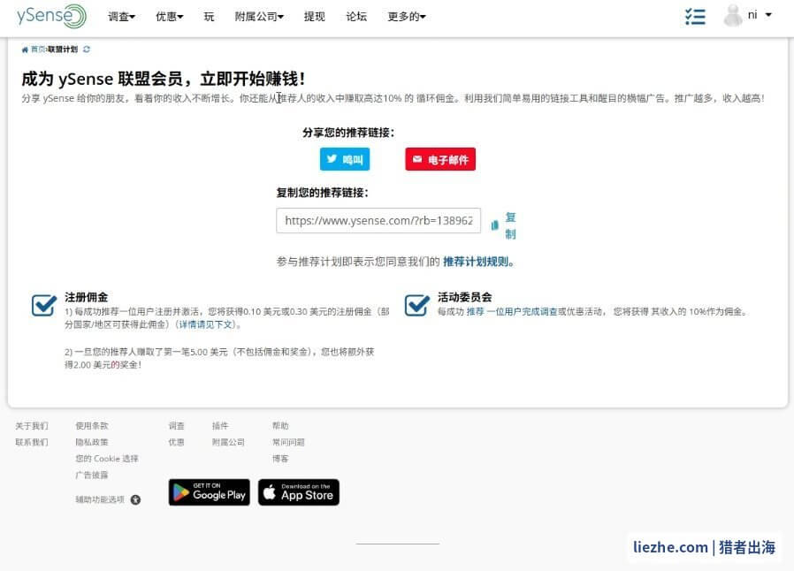794x571 pixels.
Task: Expand the 附属公司 dropdown menu
Action: (x=259, y=17)
